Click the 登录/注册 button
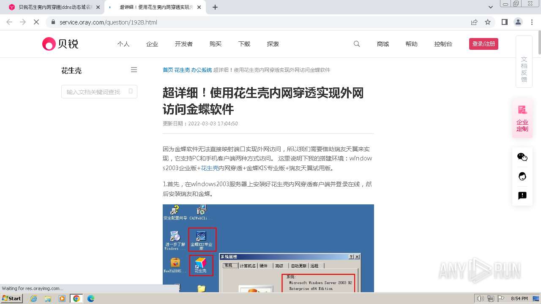Viewport: 541px width, 304px height. [484, 44]
